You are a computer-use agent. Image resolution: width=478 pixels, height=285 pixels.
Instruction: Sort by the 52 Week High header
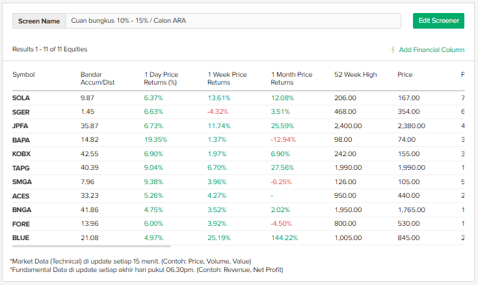click(355, 75)
